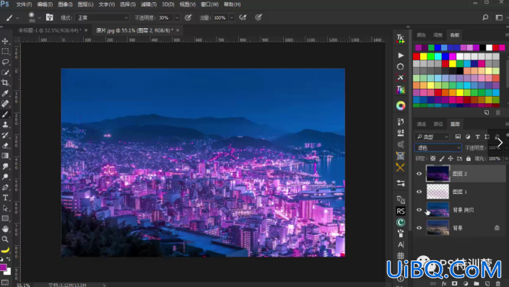Image resolution: width=509 pixels, height=287 pixels.
Task: Select the Smudge tool
Action: 5,167
